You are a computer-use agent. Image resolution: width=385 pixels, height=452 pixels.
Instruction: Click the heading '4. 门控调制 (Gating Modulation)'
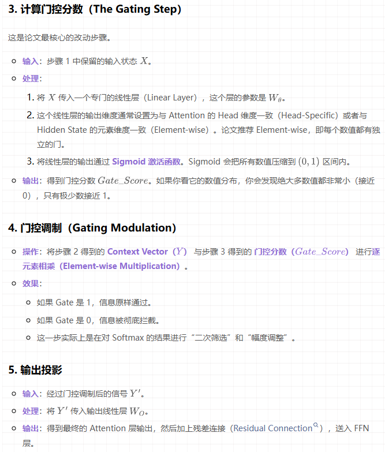[x=92, y=227]
